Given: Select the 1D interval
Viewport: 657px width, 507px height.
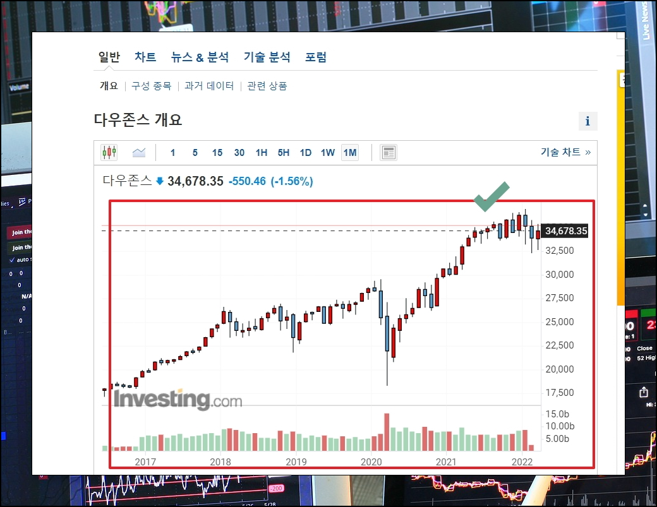Looking at the screenshot, I should pos(306,153).
